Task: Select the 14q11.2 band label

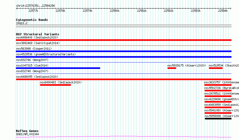Action: [22, 23]
